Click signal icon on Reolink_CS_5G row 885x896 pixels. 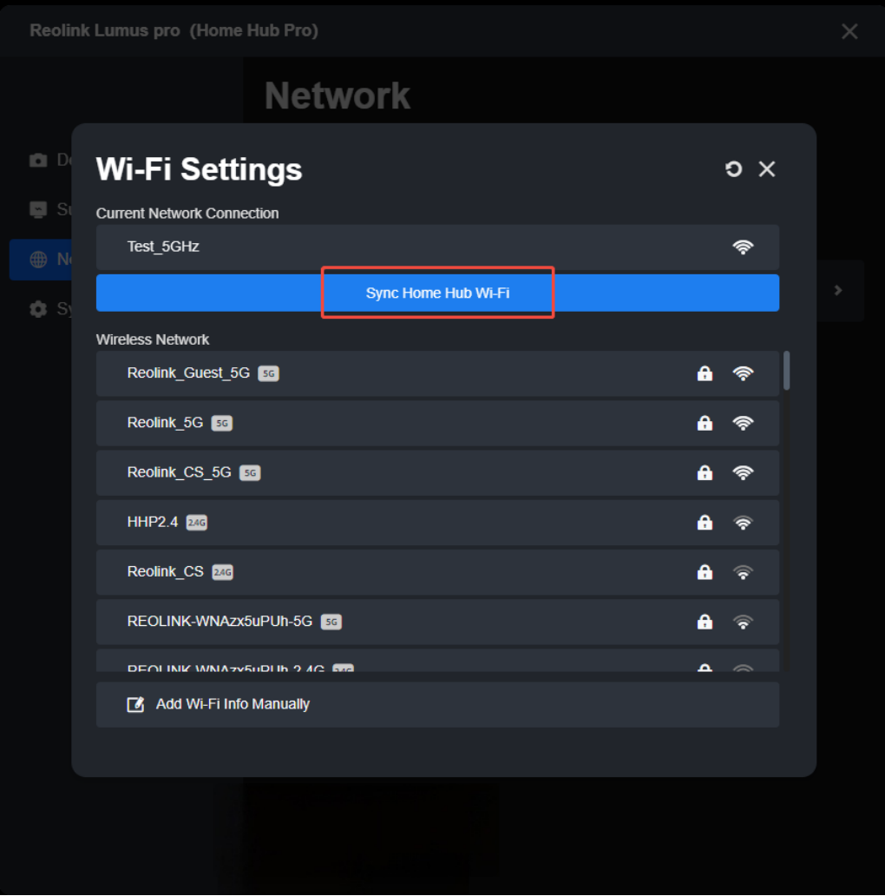click(x=743, y=473)
